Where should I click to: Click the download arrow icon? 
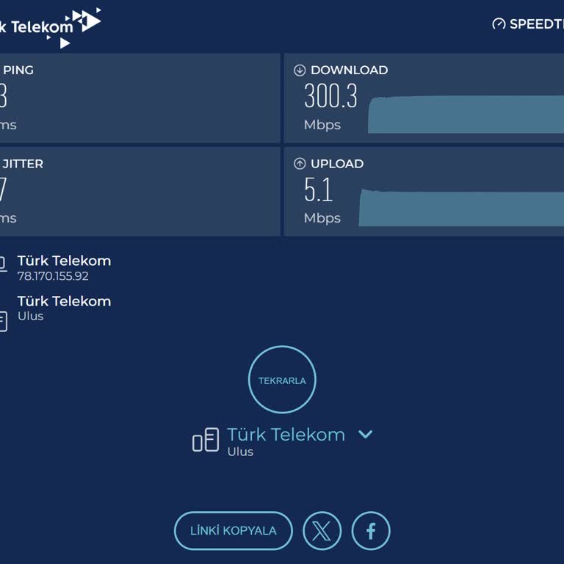[300, 70]
